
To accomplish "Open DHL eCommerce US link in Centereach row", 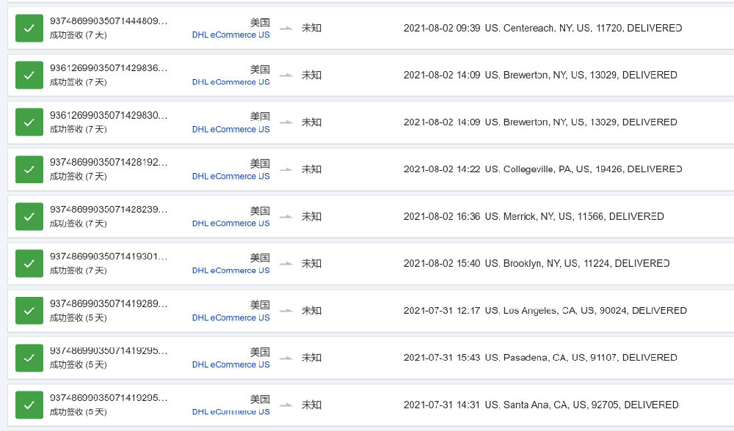I will pyautogui.click(x=230, y=35).
